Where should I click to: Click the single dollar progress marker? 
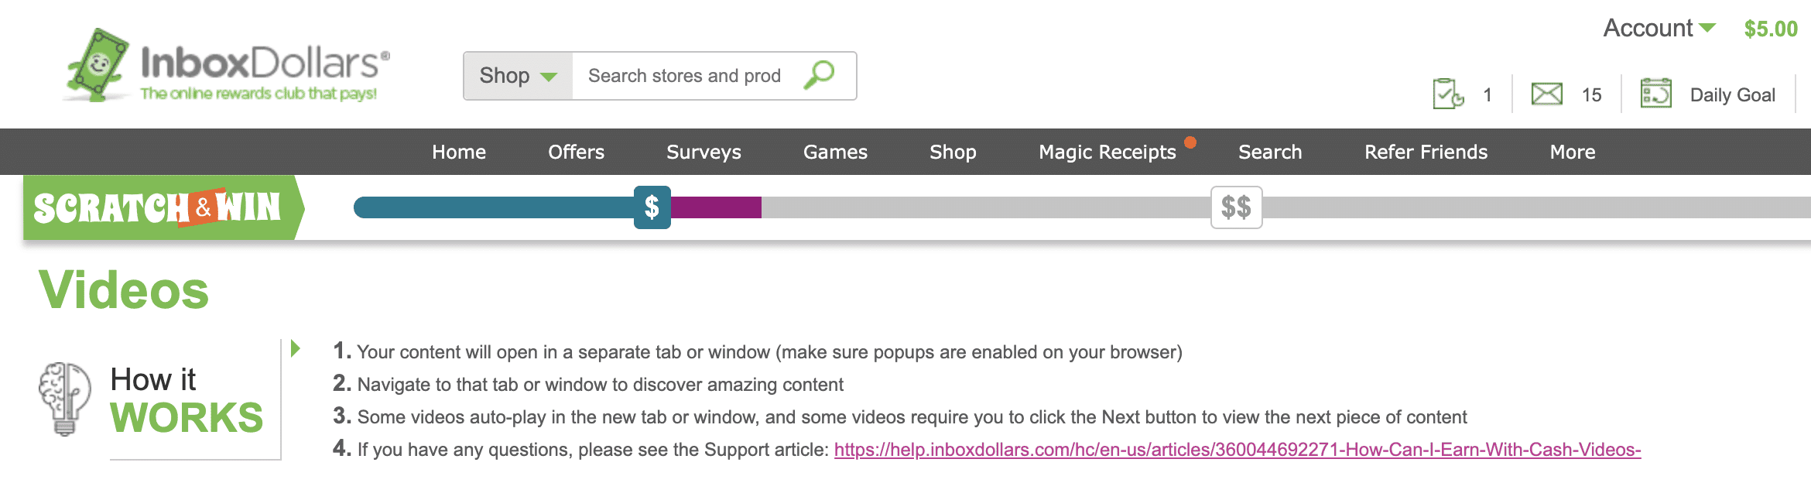[x=652, y=207]
